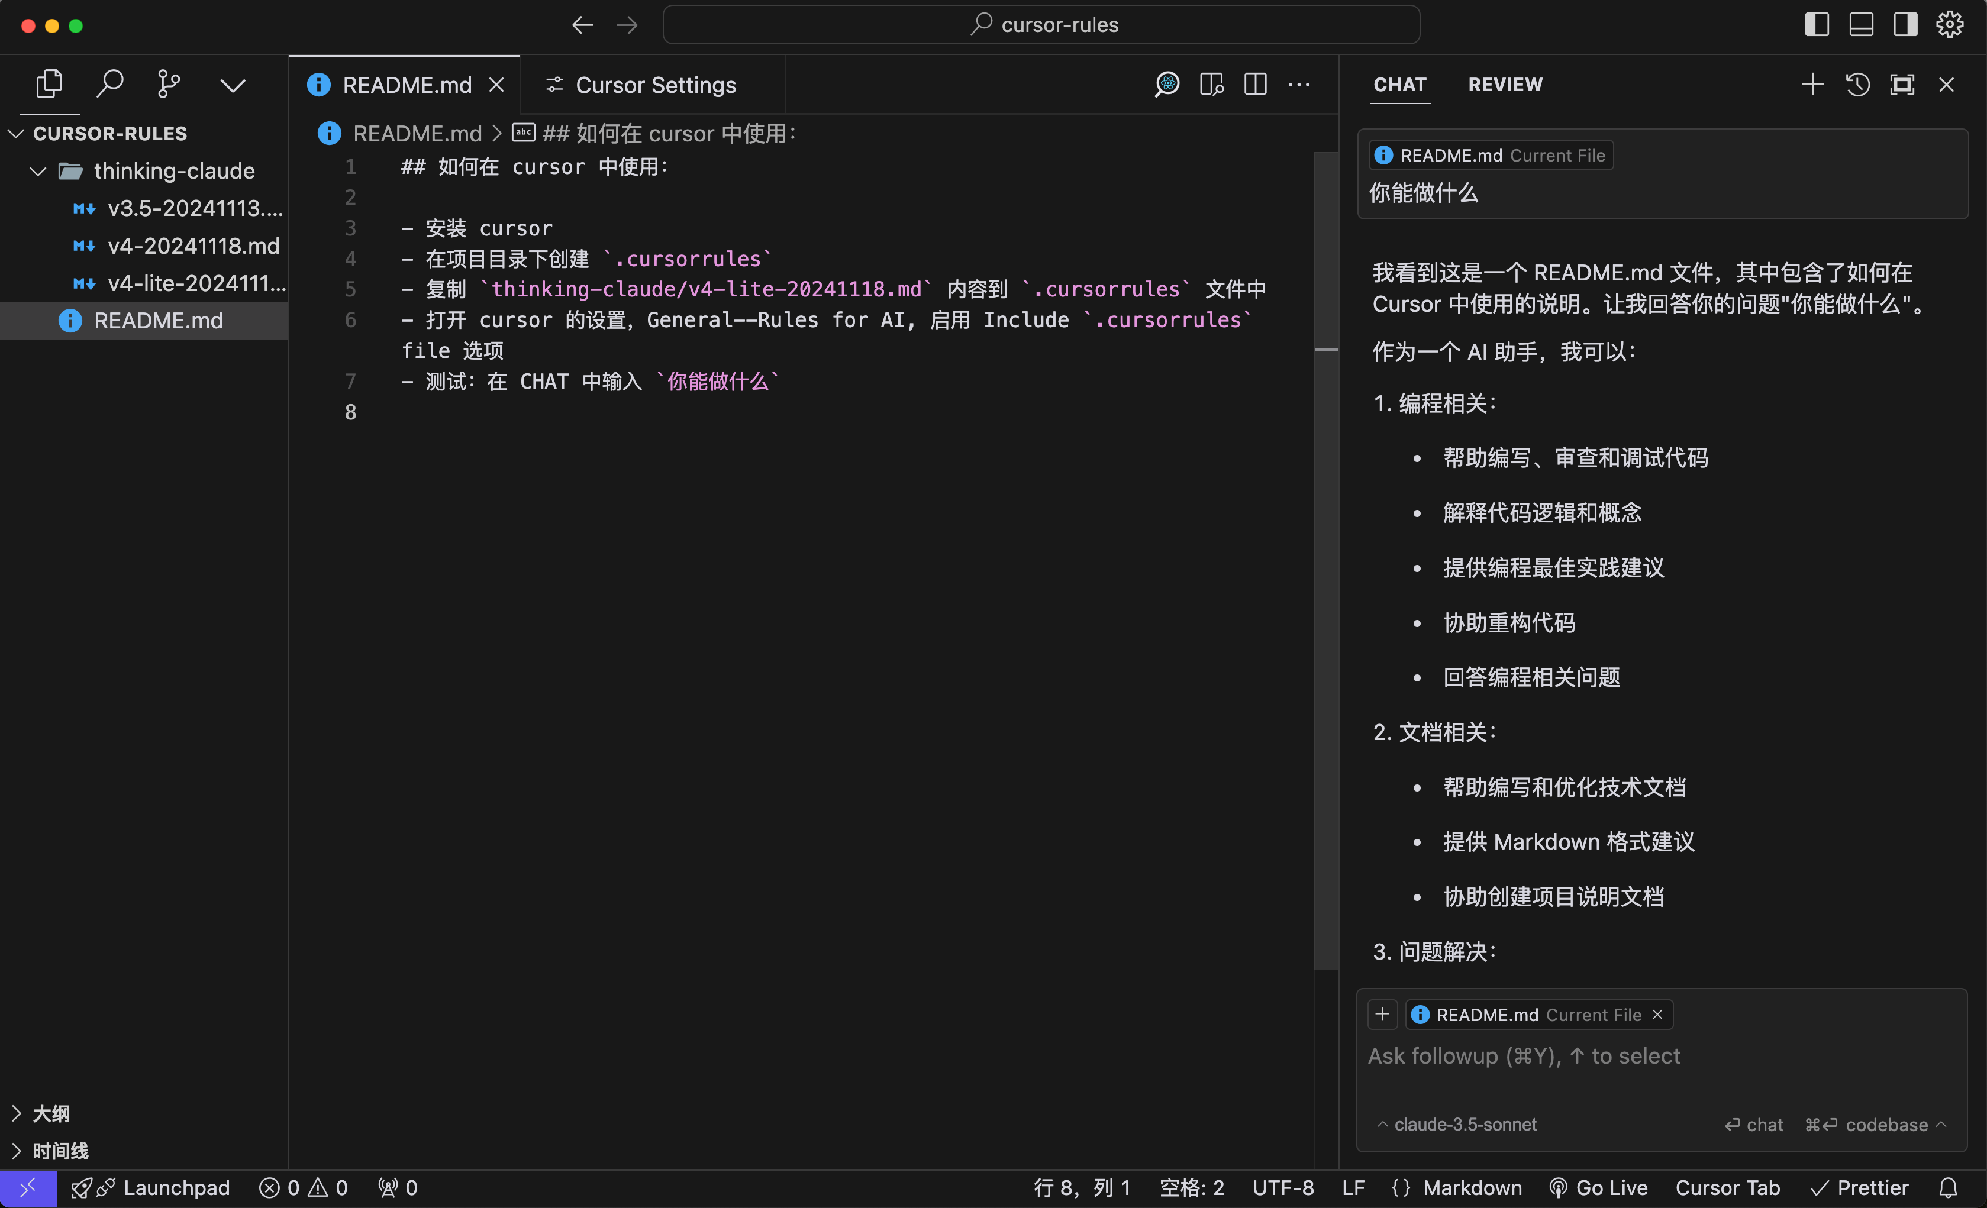Start new chat with plus icon

1812,85
